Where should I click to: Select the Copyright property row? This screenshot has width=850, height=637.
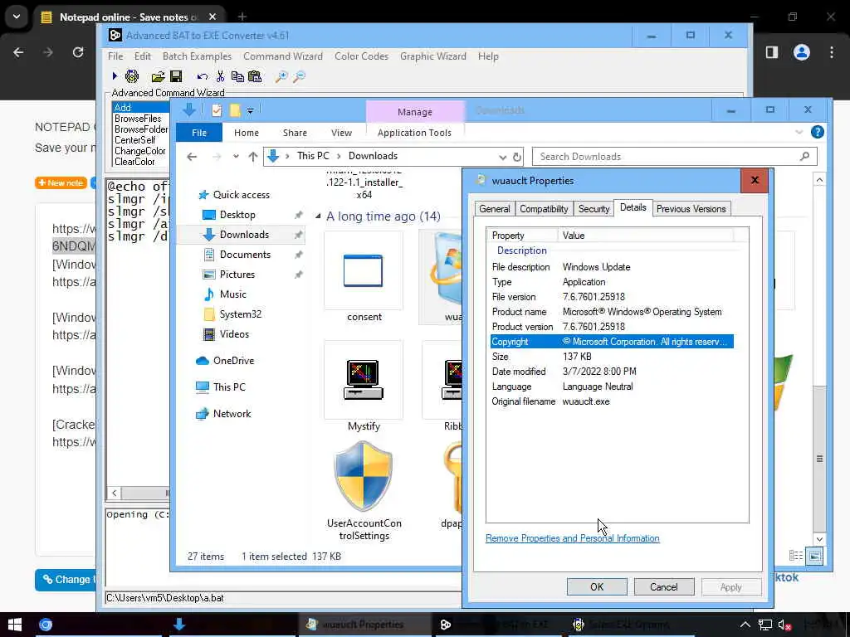click(x=612, y=342)
